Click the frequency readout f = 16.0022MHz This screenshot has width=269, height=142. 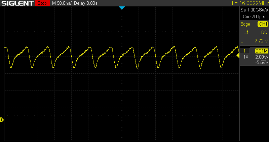tap(250, 3)
